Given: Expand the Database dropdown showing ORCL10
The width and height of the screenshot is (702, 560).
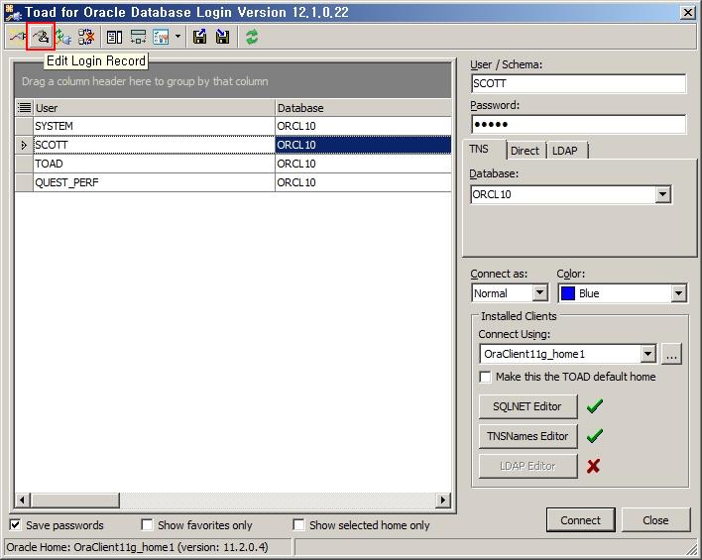Looking at the screenshot, I should pyautogui.click(x=662, y=195).
